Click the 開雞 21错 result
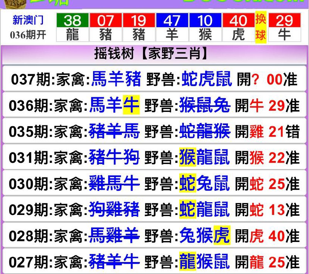 pyautogui.click(x=267, y=132)
